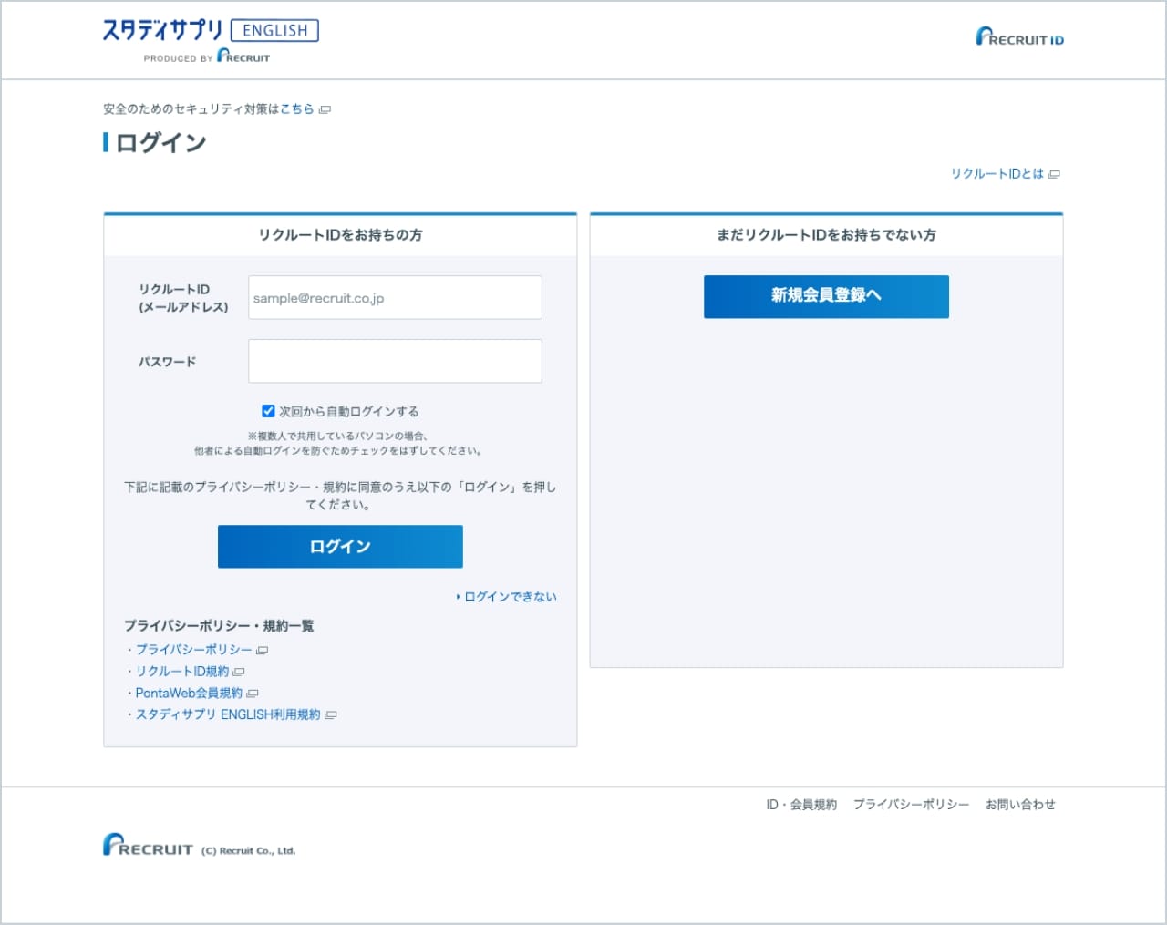Open the プライバシーポリシー link in list

194,650
